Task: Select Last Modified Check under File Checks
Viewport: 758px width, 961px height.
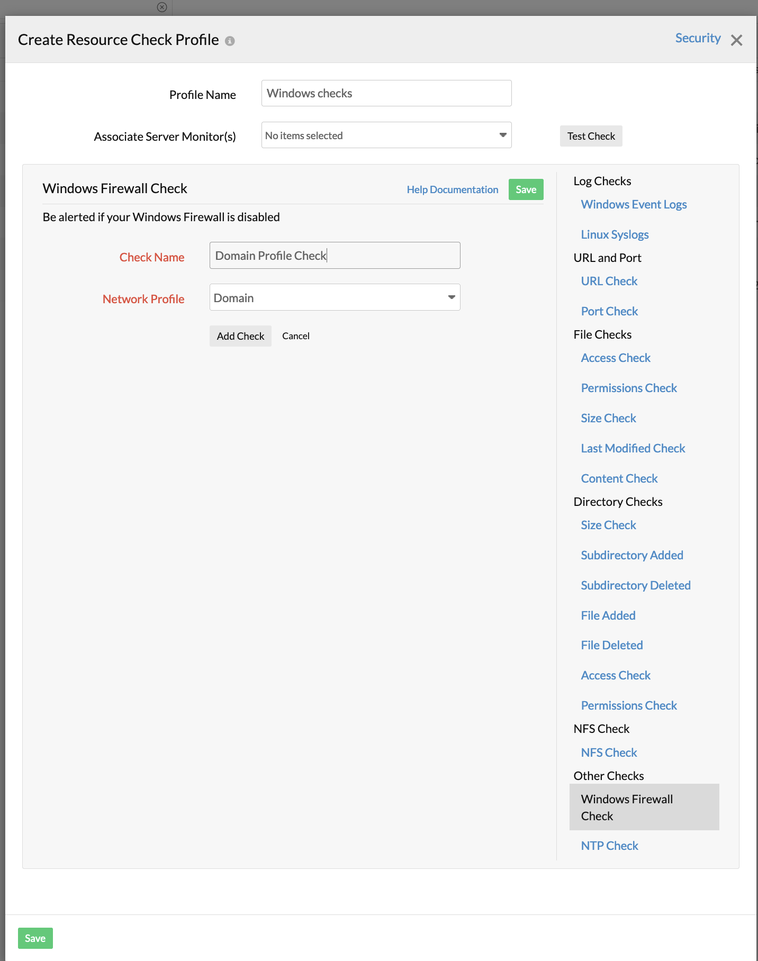Action: click(633, 449)
